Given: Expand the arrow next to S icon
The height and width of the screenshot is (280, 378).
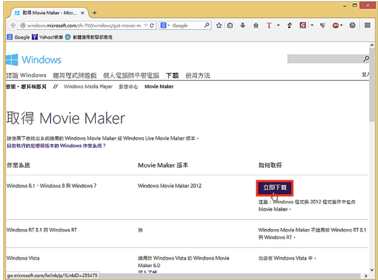Looking at the screenshot, I should point(312,25).
